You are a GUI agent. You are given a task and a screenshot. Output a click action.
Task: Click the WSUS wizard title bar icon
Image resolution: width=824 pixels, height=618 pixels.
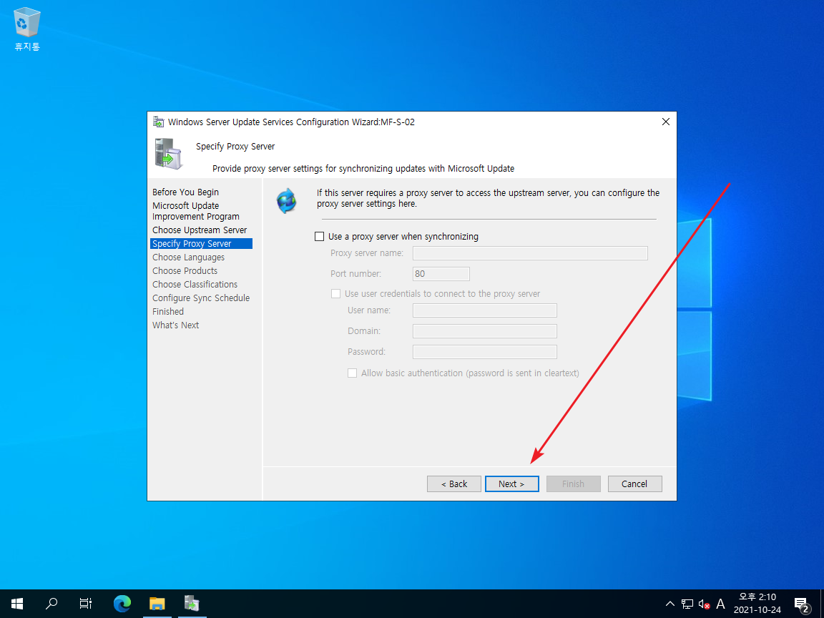coord(158,122)
